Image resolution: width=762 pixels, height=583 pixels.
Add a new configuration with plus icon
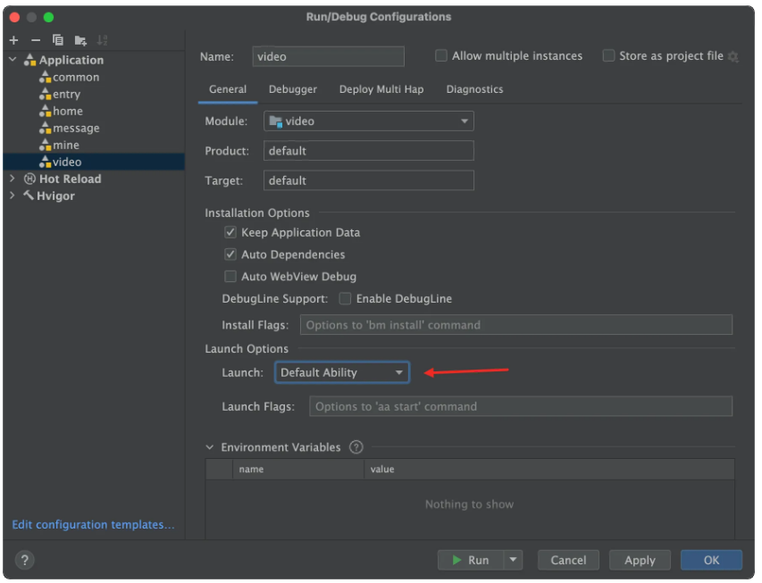coord(14,40)
